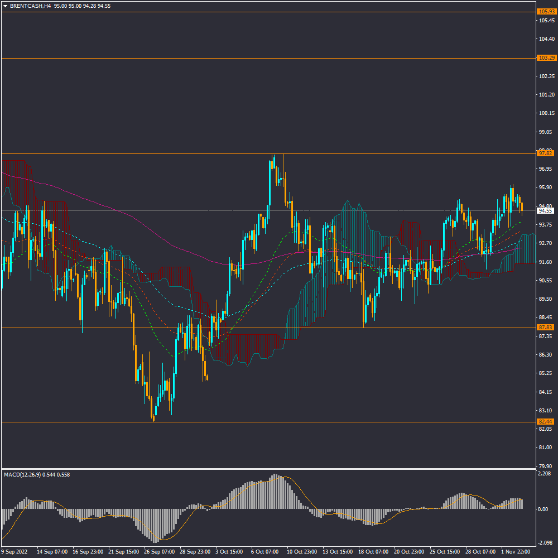Click the white current price tag 94.55
Screen dimensions: 558x558
coord(545,210)
